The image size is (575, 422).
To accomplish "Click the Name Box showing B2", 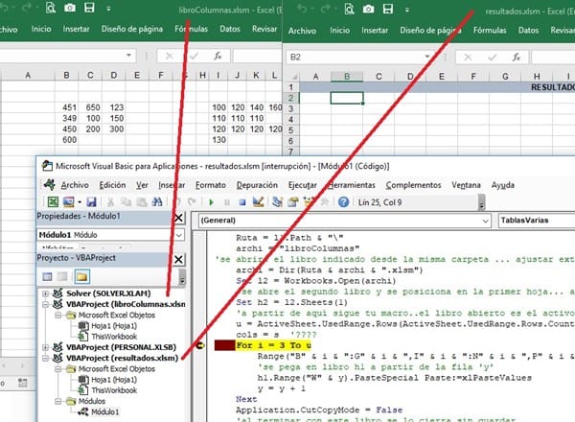I will [x=355, y=58].
